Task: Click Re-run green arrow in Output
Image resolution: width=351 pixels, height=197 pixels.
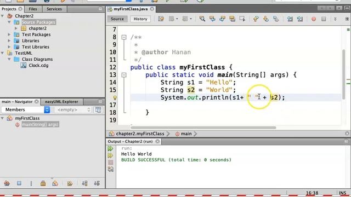Action: [x=110, y=148]
